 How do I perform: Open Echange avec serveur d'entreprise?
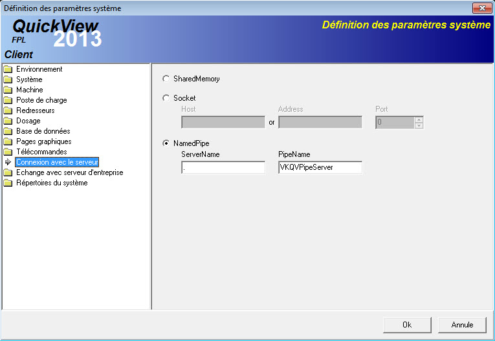pos(70,172)
